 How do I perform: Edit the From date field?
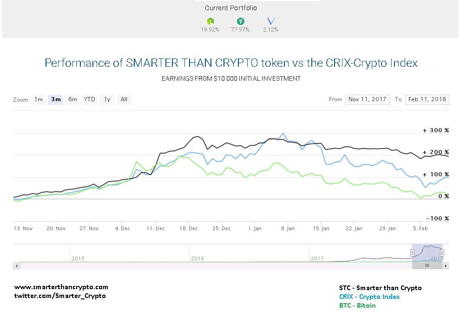pos(368,100)
